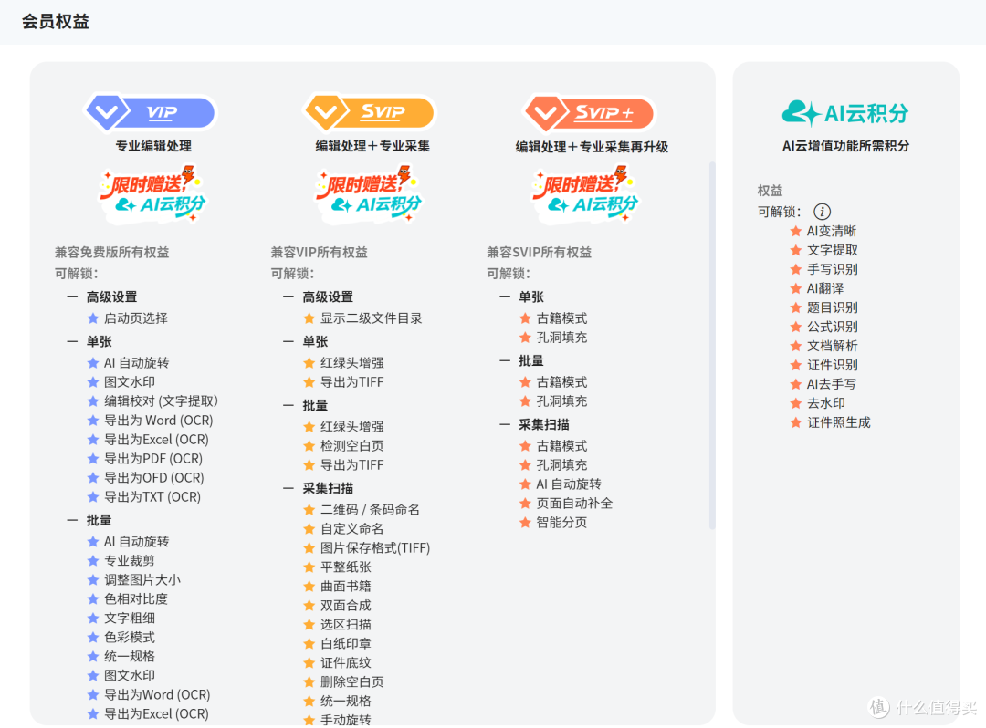Click the 限时赠送 AI云积分 sticker under SVIP+
Screen dimensions: 986x728
[x=585, y=194]
